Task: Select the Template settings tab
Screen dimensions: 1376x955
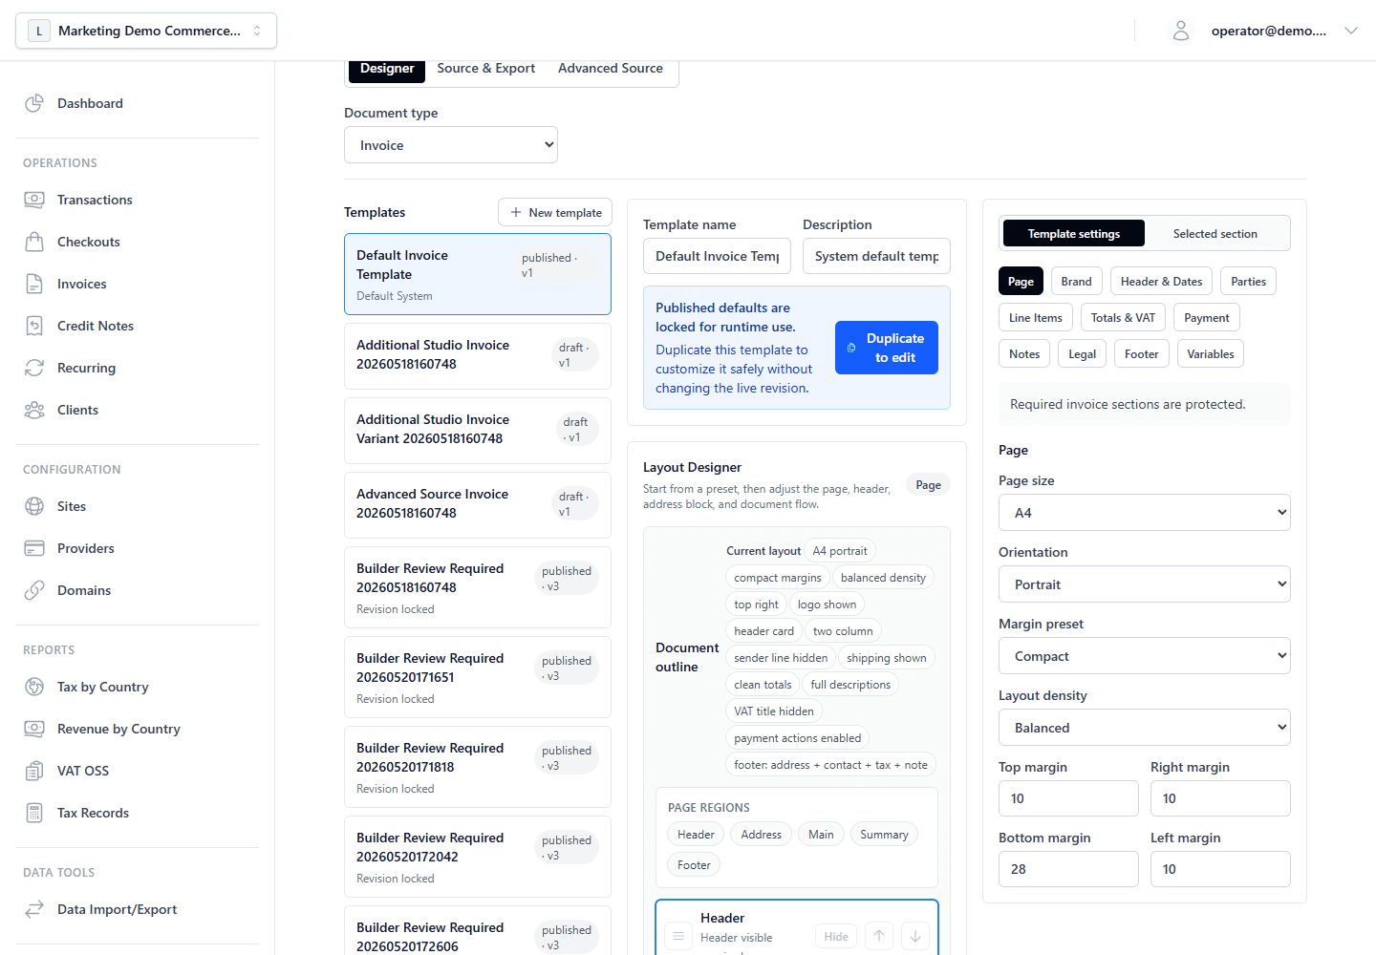Action: point(1073,233)
